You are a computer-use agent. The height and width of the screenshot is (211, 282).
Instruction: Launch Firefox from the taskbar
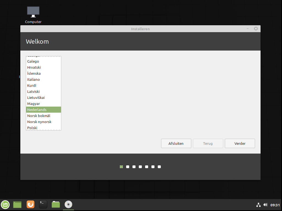click(x=31, y=204)
